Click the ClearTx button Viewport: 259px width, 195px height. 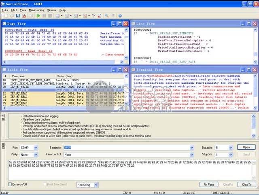coord(247,184)
